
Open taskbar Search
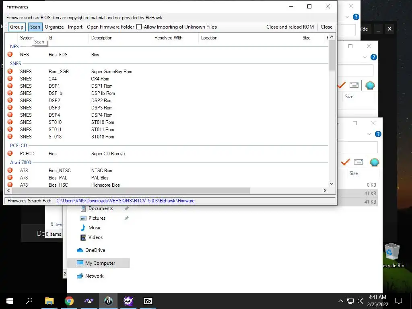[29, 301]
